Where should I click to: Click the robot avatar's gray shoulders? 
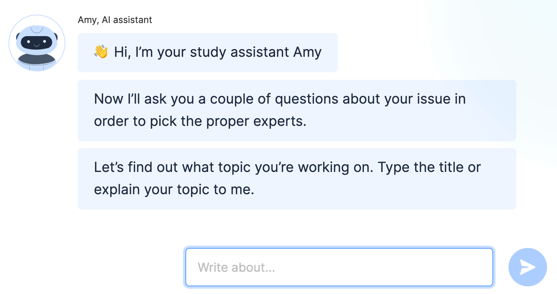pos(37,61)
